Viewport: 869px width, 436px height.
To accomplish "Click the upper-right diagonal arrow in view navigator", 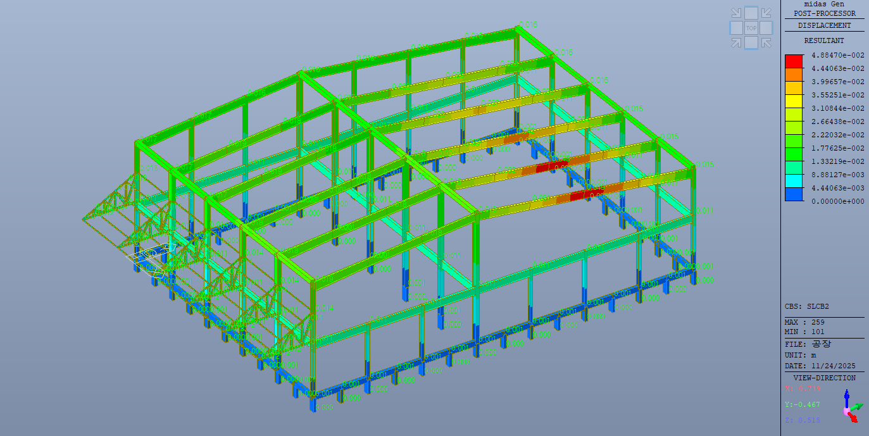I will coord(766,13).
